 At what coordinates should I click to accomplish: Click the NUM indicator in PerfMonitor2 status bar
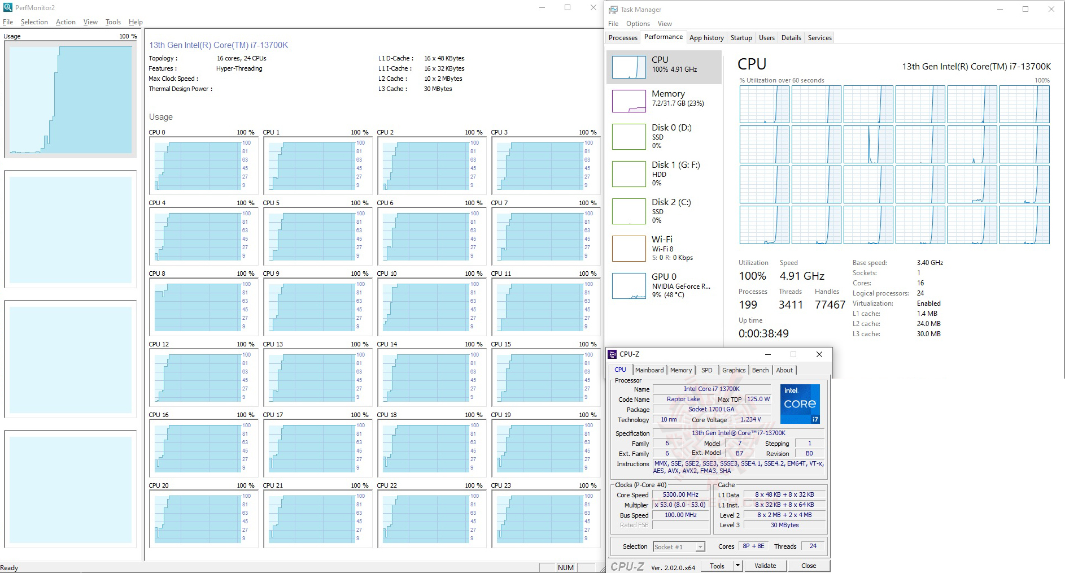point(565,568)
